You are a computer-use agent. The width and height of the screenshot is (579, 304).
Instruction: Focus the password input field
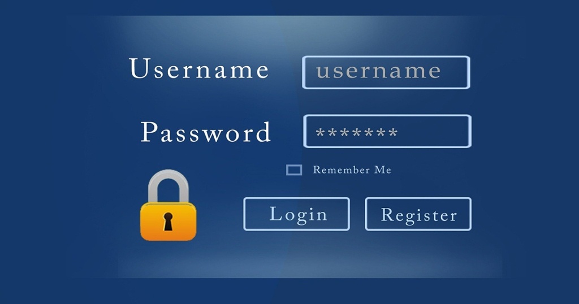(x=387, y=131)
